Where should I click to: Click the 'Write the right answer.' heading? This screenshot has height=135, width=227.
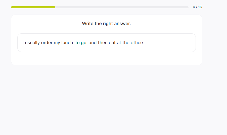[106, 24]
